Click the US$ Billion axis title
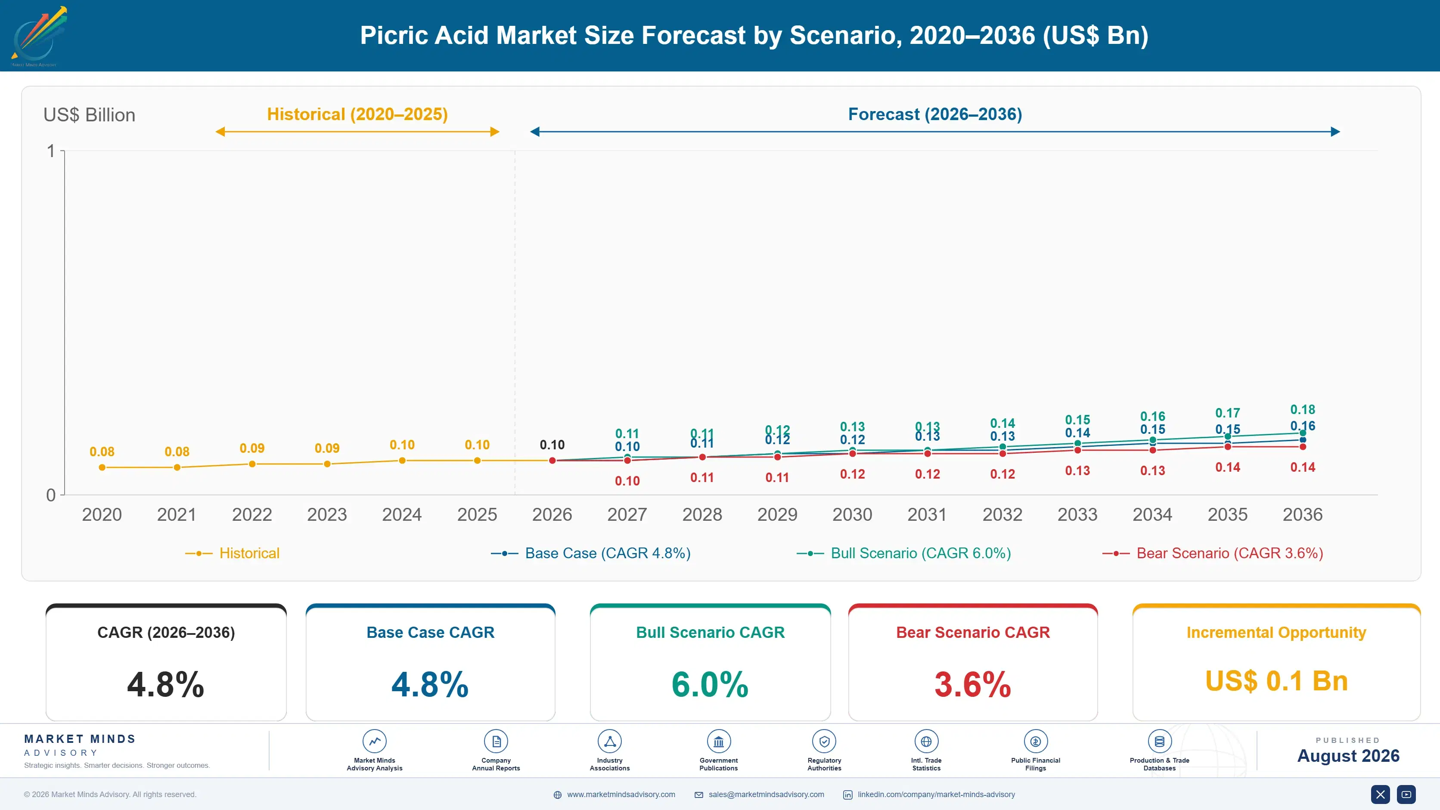Viewport: 1440px width, 810px height. pos(90,115)
